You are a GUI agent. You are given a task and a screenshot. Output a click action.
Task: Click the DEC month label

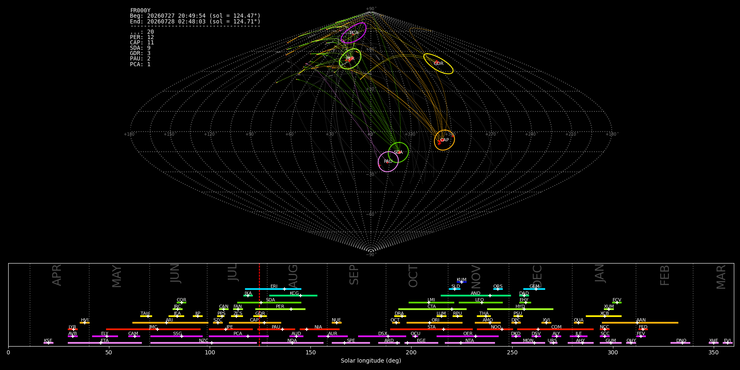coord(537,276)
